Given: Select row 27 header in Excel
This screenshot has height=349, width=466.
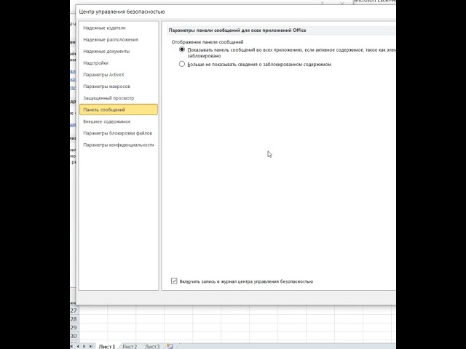Looking at the screenshot, I should pos(74,310).
